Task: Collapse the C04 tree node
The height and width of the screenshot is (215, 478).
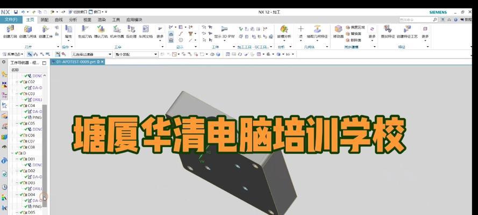Action: click(17, 106)
